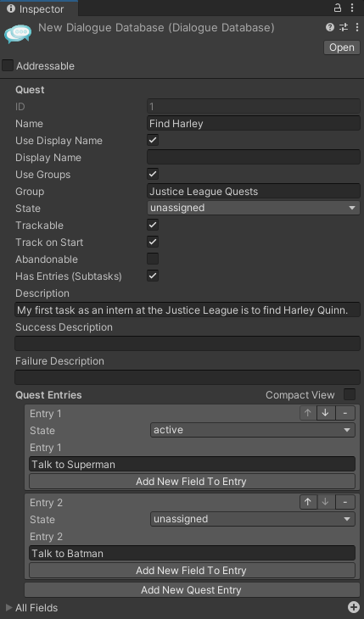Click the Description text field

click(x=188, y=309)
